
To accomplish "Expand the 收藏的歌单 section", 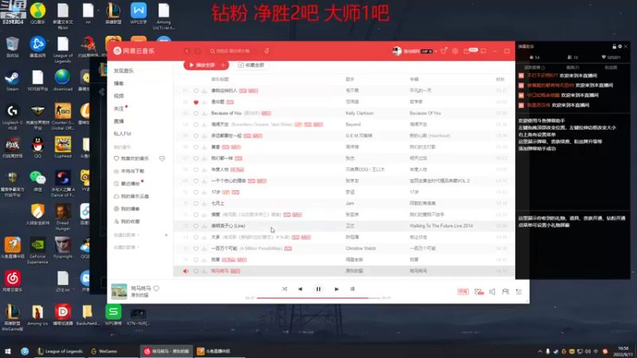I will tap(127, 247).
